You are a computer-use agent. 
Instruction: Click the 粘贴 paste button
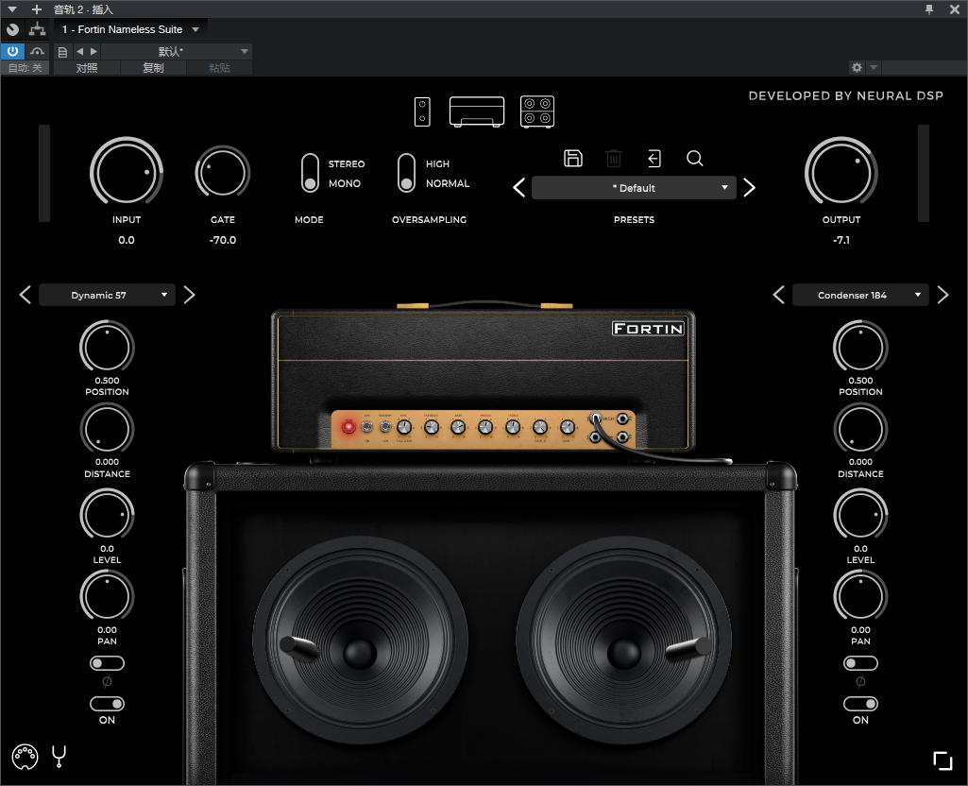click(219, 68)
